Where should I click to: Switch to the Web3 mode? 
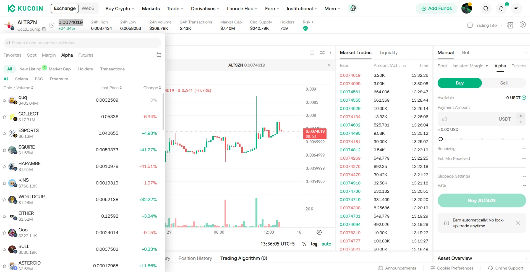[x=88, y=8]
